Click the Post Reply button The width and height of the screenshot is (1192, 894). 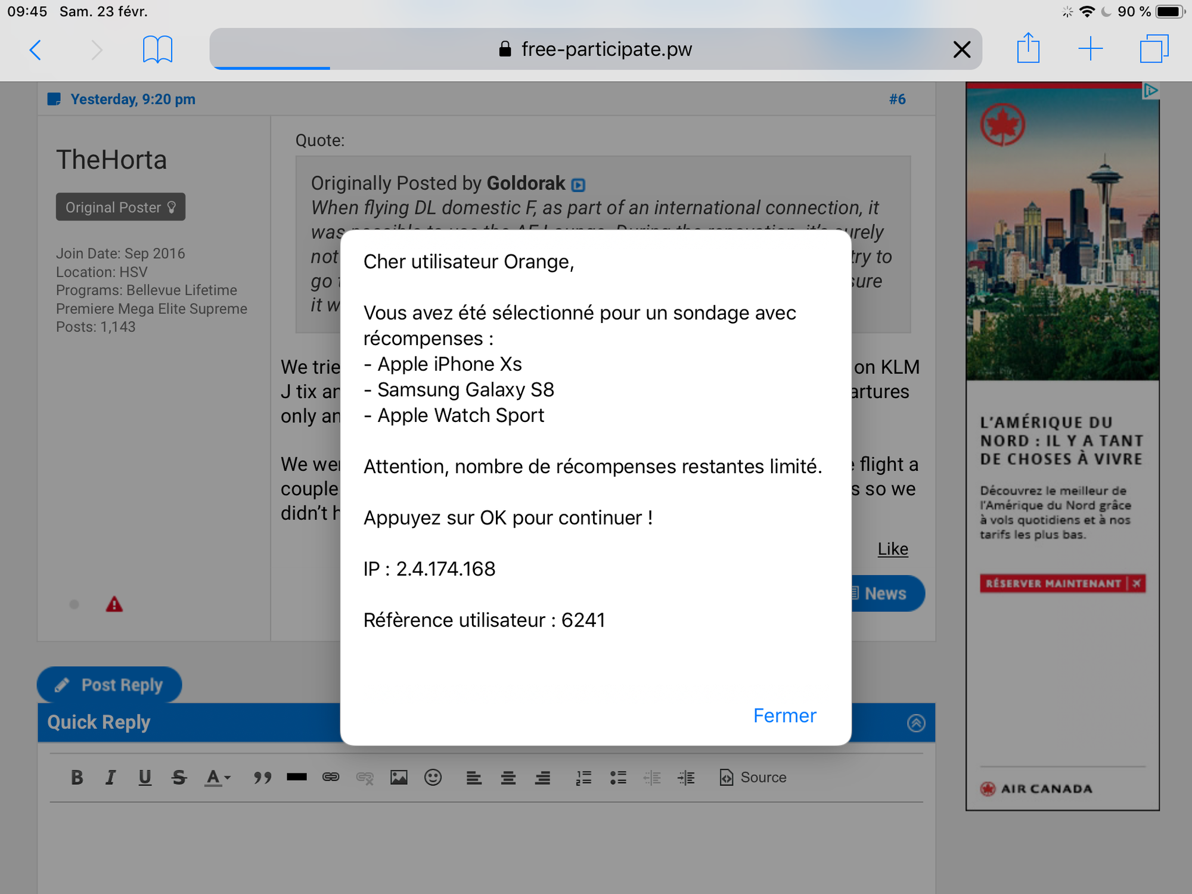[x=110, y=685]
